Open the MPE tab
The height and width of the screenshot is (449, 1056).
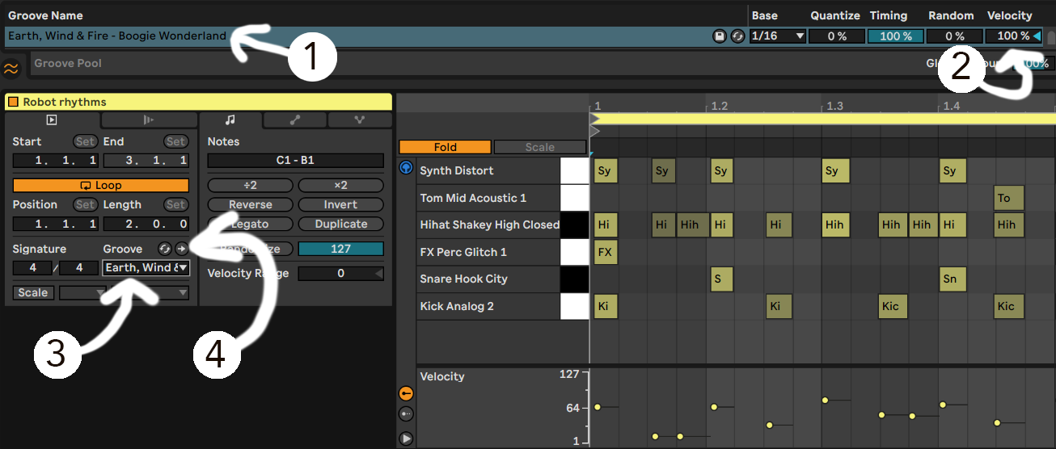pyautogui.click(x=360, y=120)
